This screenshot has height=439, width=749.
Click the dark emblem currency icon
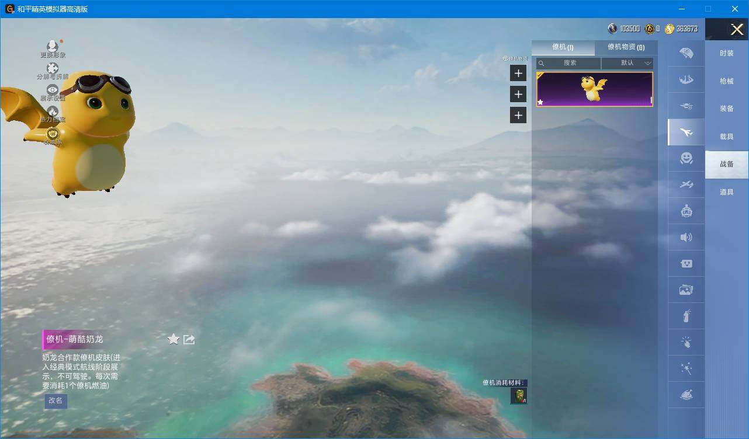[x=650, y=29]
